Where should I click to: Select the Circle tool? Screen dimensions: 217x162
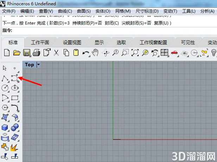pyautogui.click(x=5, y=88)
